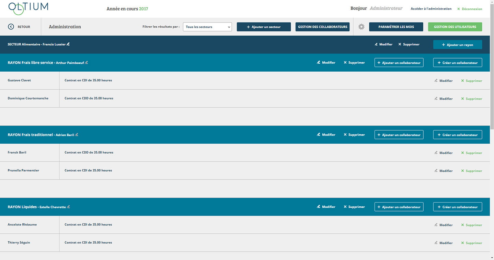Viewport: 494px width, 260px height.
Task: Click the name Gustave Clavet
Action: coord(19,80)
